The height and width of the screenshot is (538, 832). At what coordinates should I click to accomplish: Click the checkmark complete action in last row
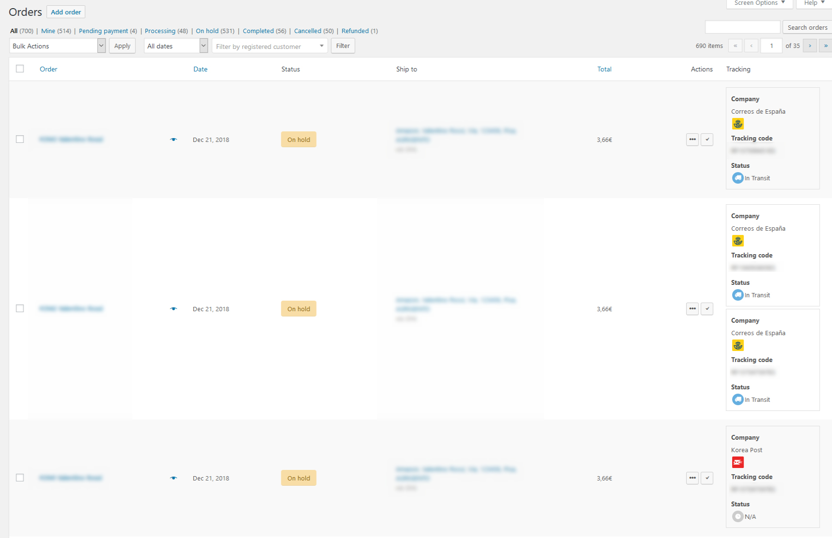coord(707,478)
